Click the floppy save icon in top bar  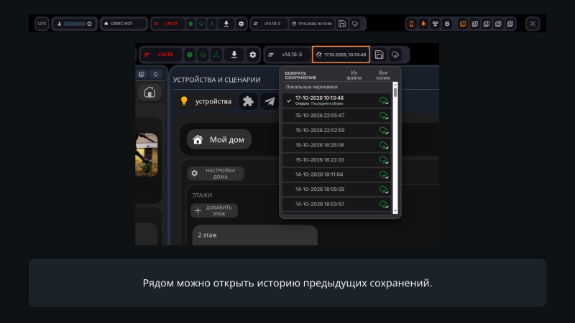[x=342, y=24]
